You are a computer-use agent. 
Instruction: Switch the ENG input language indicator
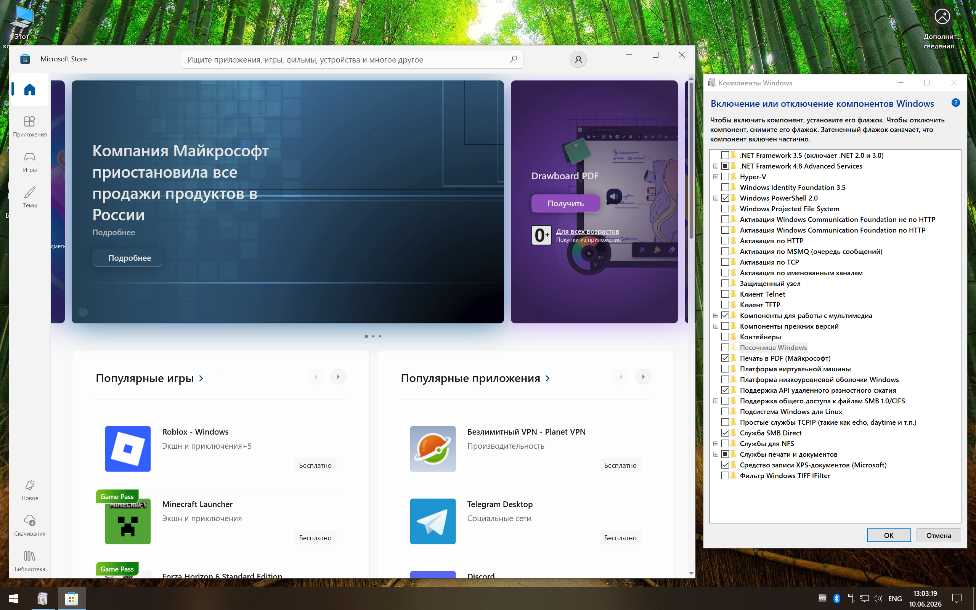pyautogui.click(x=894, y=598)
